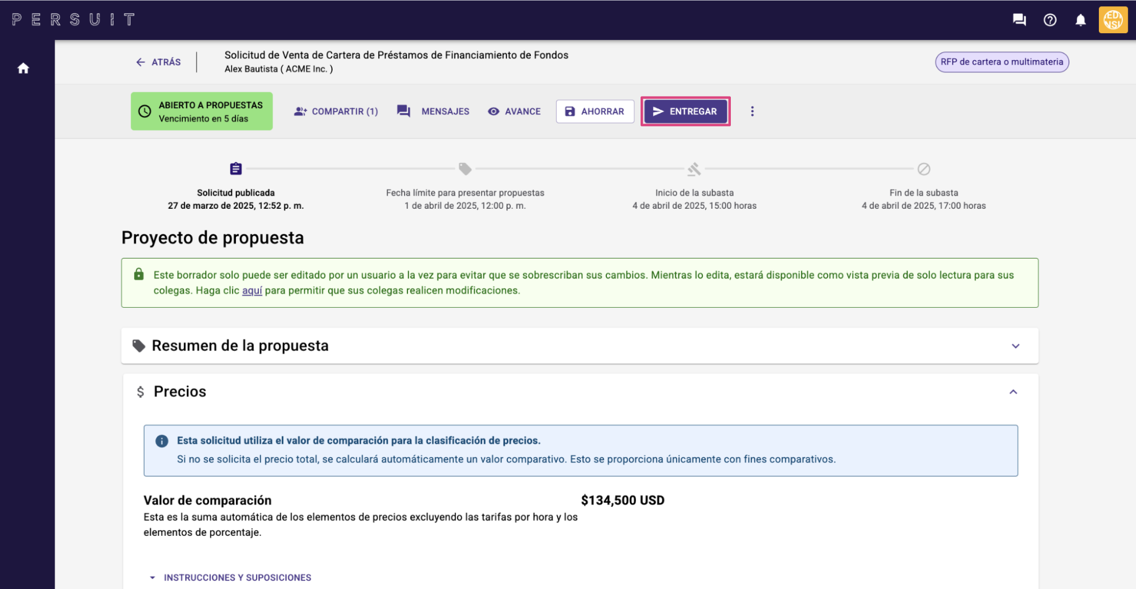The image size is (1136, 589).
Task: Open the three-dot more options menu
Action: [x=752, y=111]
